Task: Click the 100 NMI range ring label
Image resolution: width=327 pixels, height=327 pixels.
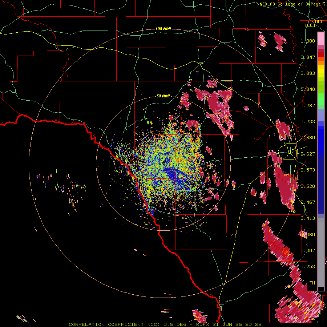Action: (x=163, y=29)
